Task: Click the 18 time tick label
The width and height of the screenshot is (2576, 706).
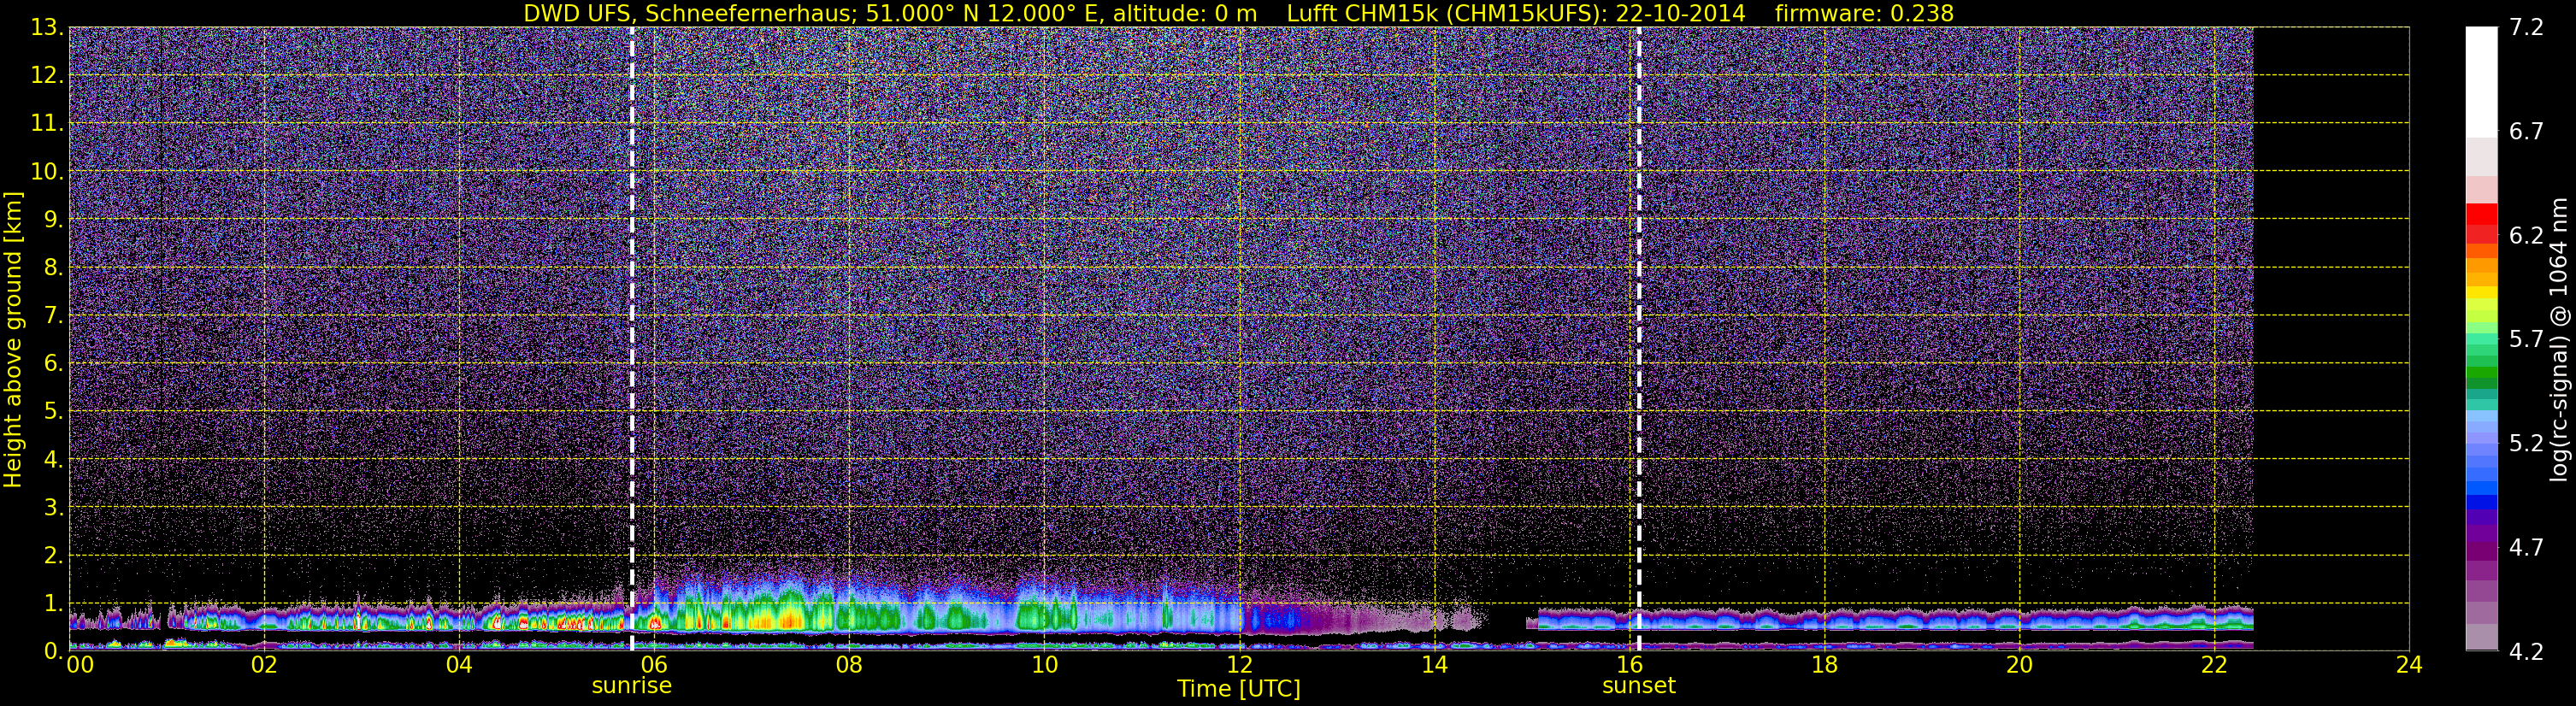Action: (x=1824, y=665)
